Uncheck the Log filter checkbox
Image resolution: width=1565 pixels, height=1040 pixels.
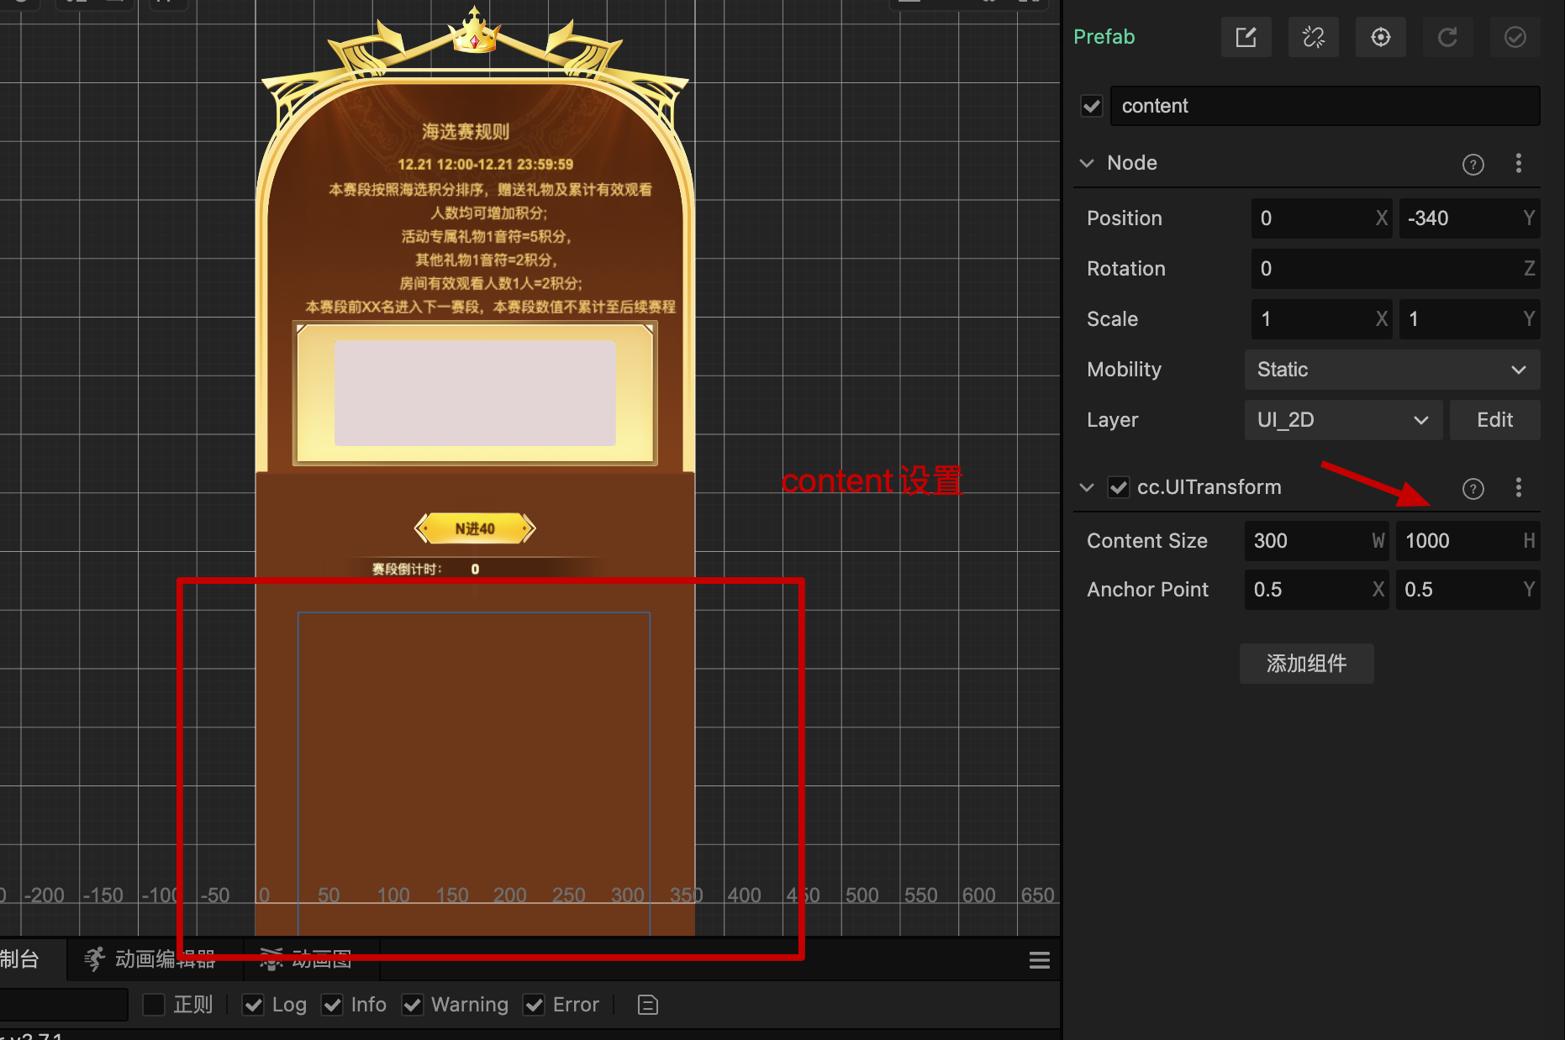[253, 1005]
